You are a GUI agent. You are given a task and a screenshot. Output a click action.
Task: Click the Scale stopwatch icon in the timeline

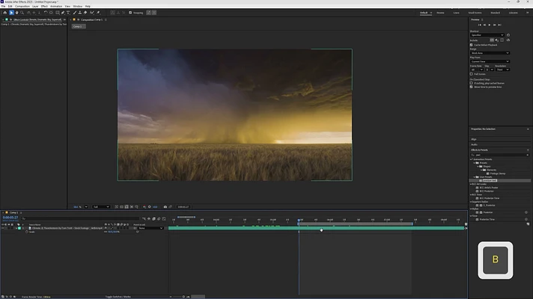(x=27, y=232)
